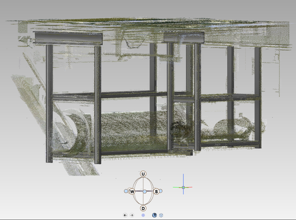The height and width of the screenshot is (220, 296).
Task: Go to next view with forward arrow
Action: pos(132,215)
